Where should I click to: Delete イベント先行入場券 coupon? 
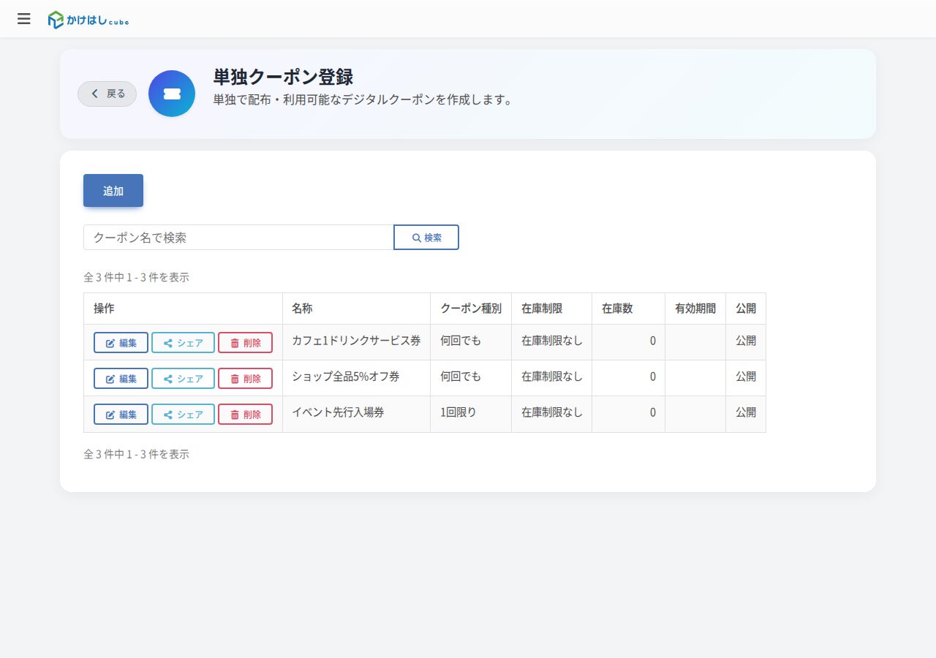point(245,415)
